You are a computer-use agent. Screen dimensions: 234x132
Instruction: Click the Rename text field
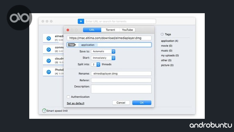[x=121, y=74]
